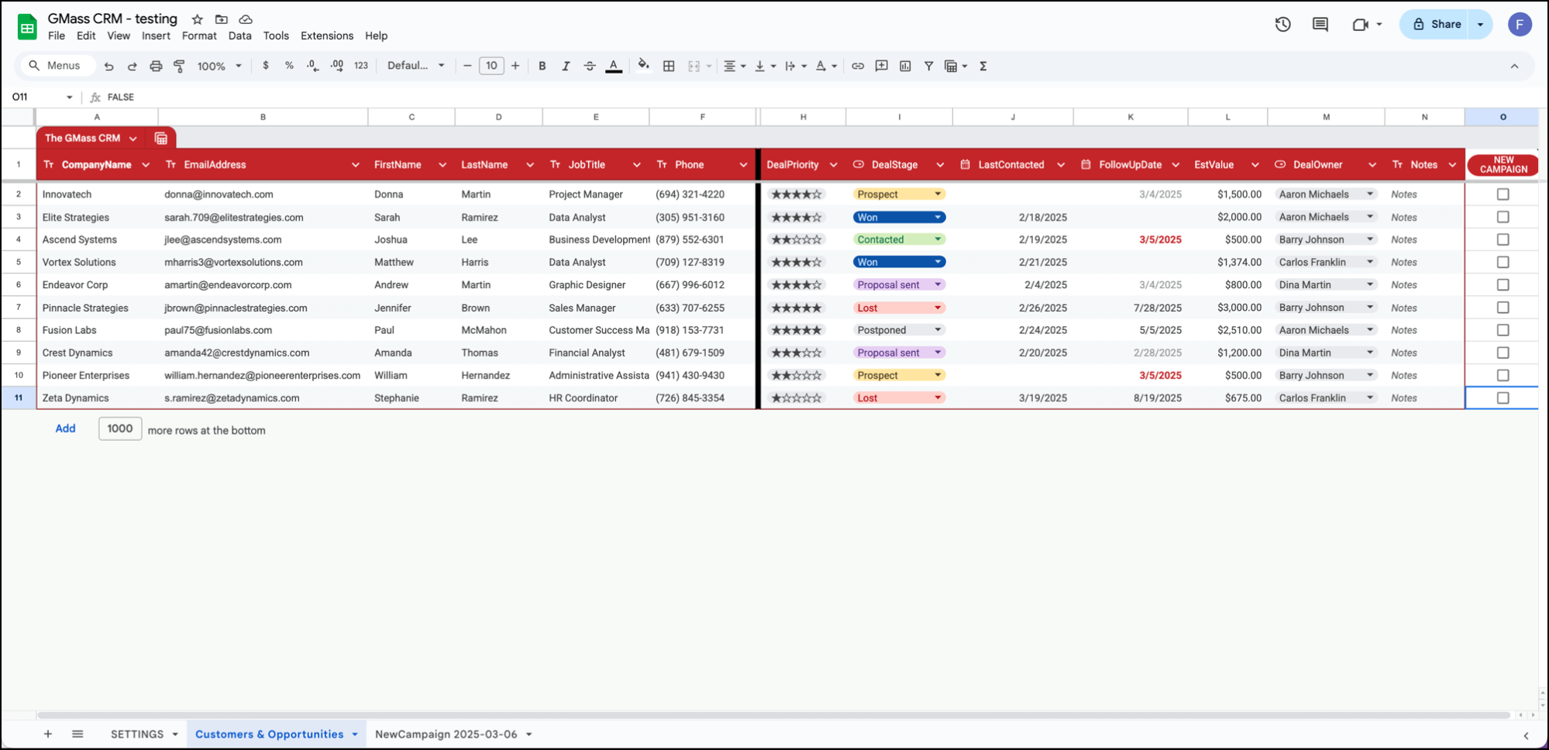This screenshot has width=1549, height=750.
Task: Check the campaign box for Vortex Solutions
Action: pyautogui.click(x=1503, y=262)
